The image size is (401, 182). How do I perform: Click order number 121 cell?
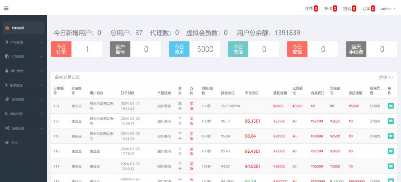56,106
